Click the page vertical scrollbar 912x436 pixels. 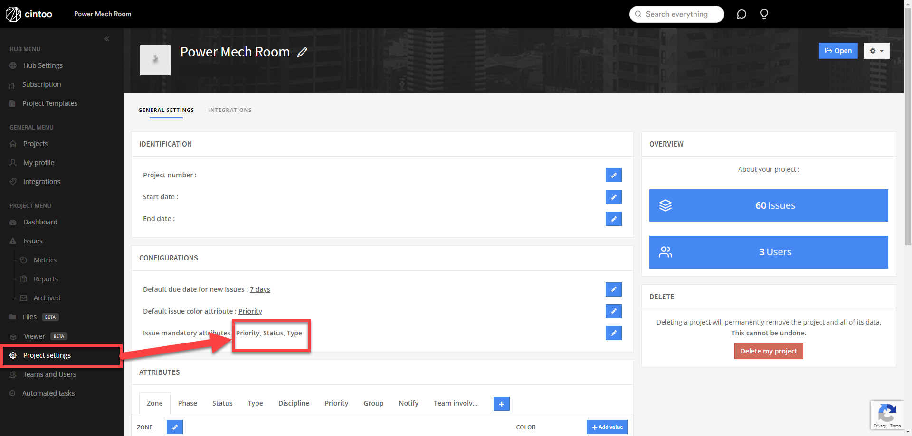pos(908,126)
